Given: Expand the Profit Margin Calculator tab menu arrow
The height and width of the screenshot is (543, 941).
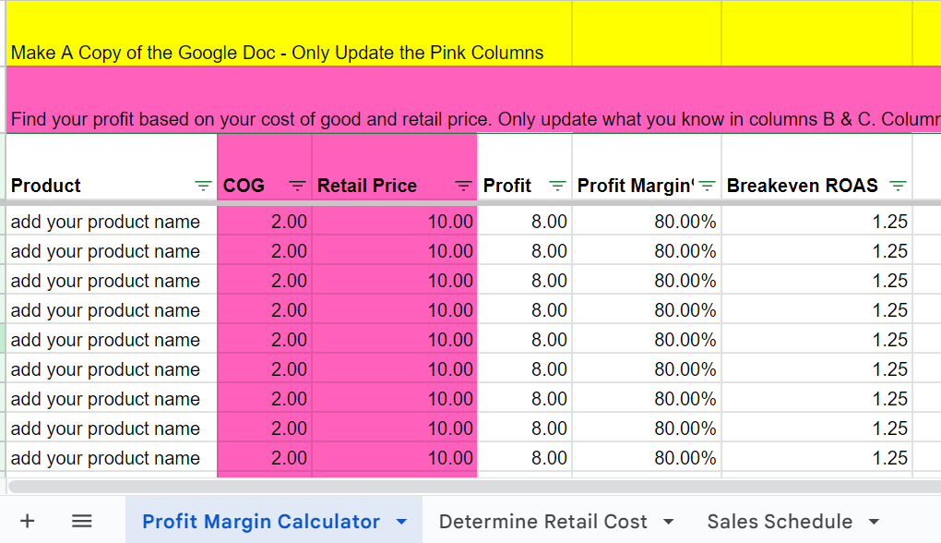Looking at the screenshot, I should (401, 522).
